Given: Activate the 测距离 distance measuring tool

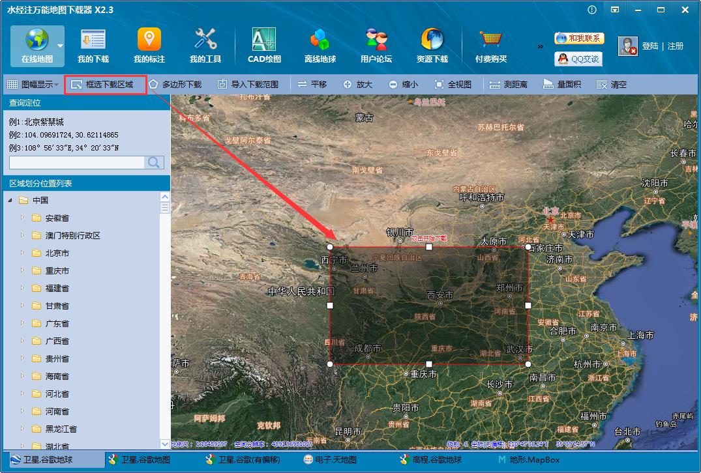Looking at the screenshot, I should pos(509,85).
